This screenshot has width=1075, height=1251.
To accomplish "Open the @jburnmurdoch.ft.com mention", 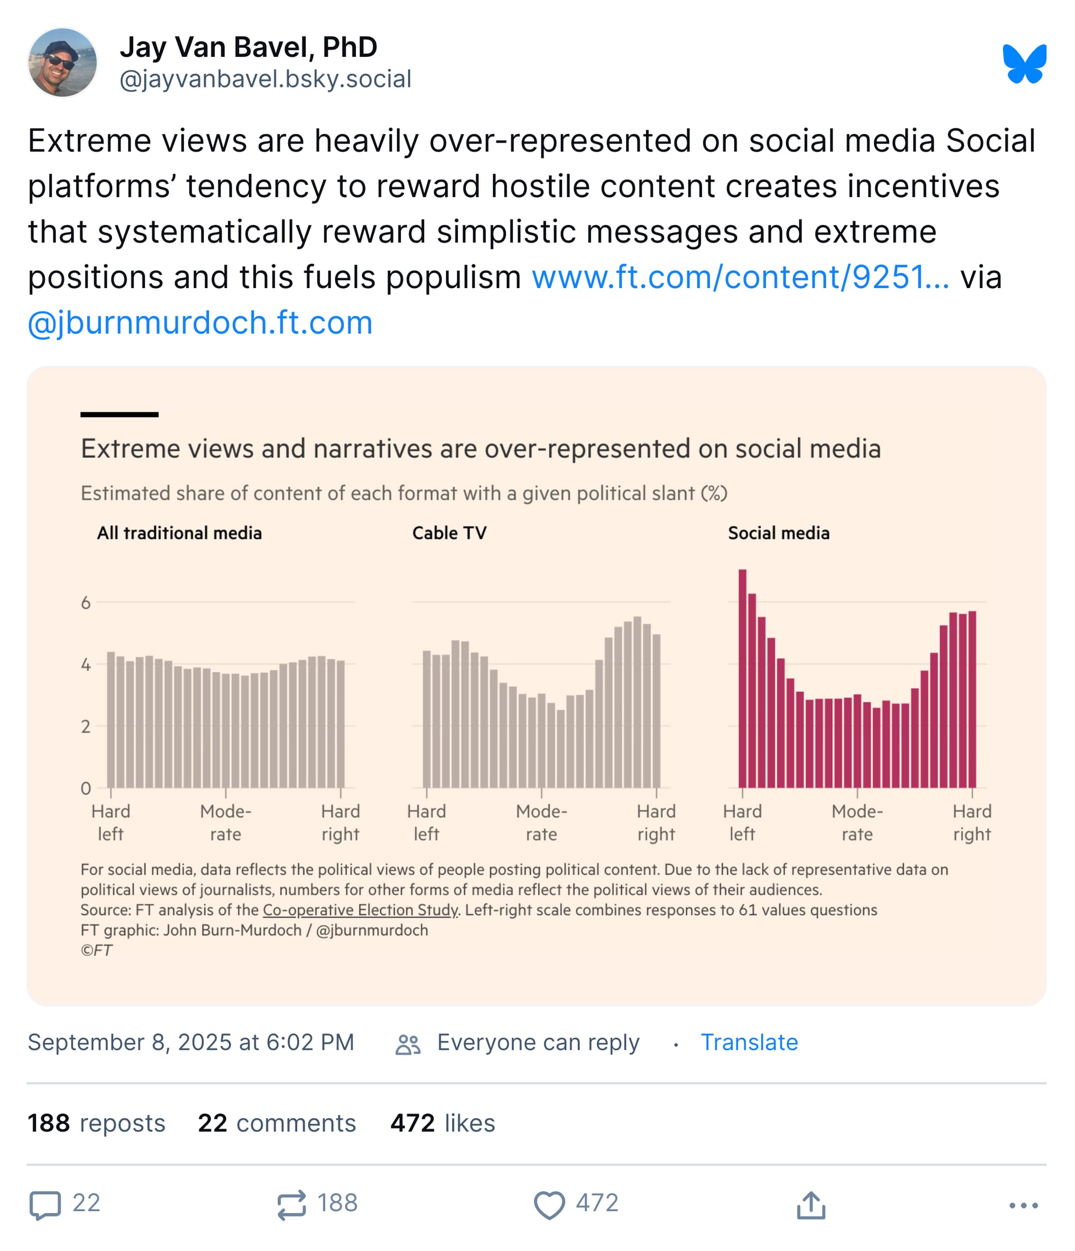I will pyautogui.click(x=200, y=323).
